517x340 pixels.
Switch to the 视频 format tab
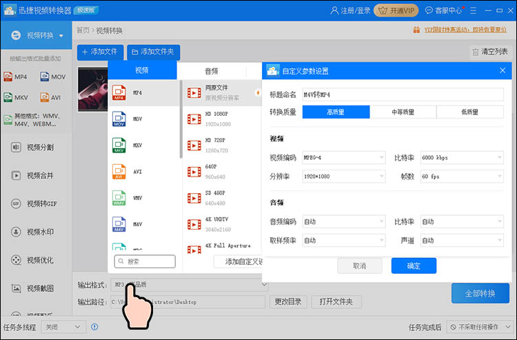point(142,70)
